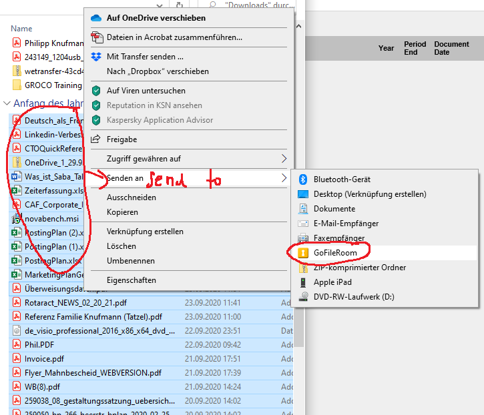Screen dimensions: 484x415
Task: Choose Auf Viren untersuchen
Action: [189, 91]
